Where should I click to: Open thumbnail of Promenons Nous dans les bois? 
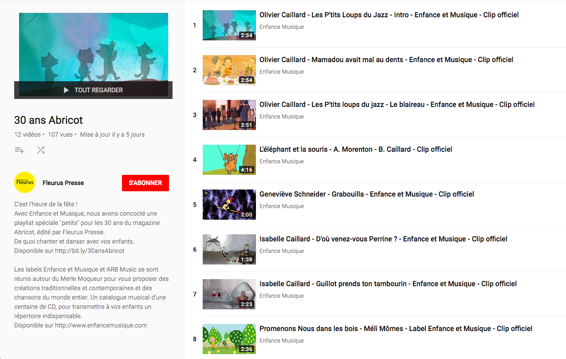click(x=229, y=339)
